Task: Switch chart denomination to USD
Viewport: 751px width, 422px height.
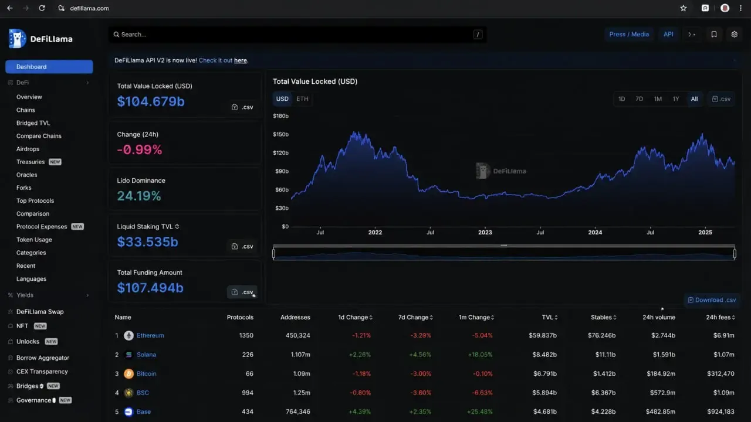Action: click(x=283, y=99)
